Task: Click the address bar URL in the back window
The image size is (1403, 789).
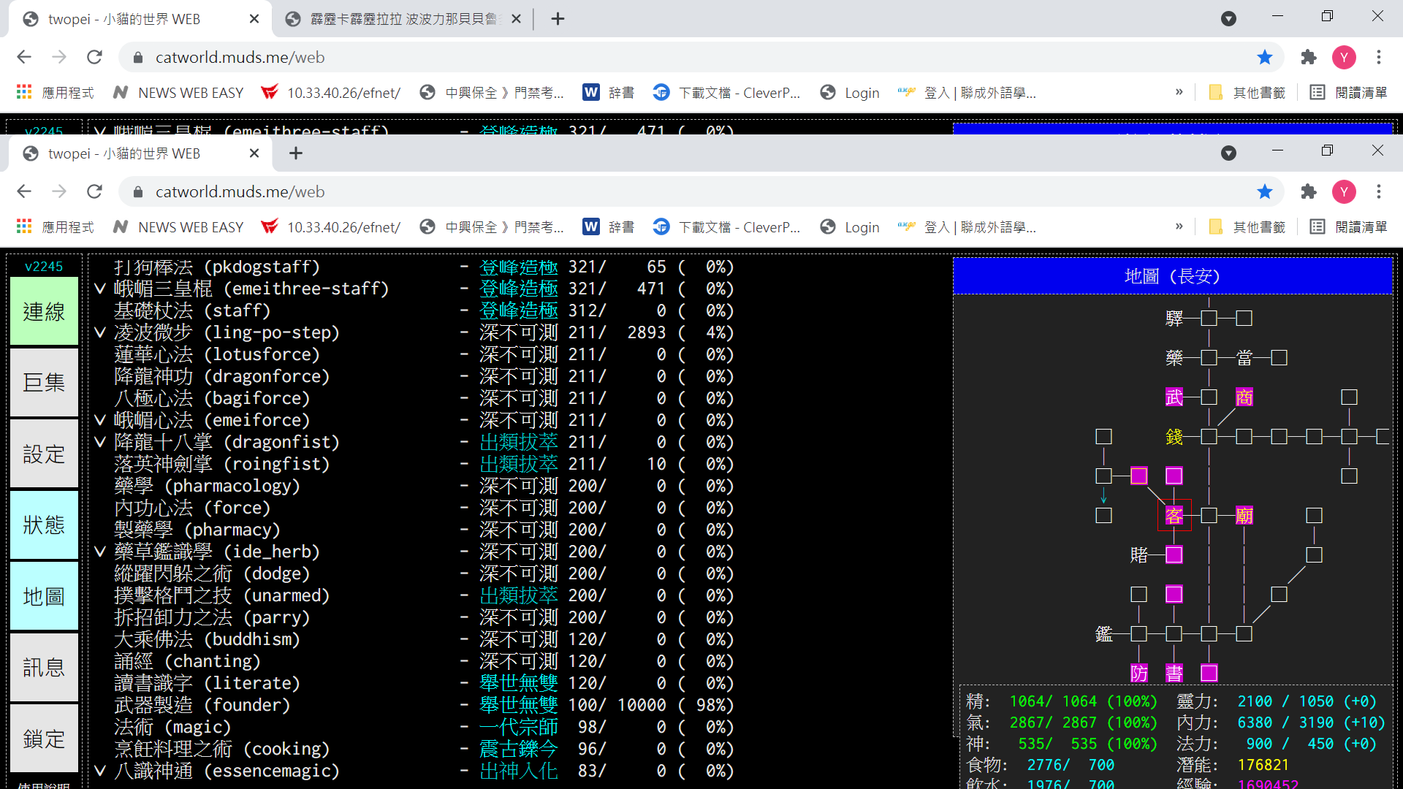Action: click(x=240, y=57)
